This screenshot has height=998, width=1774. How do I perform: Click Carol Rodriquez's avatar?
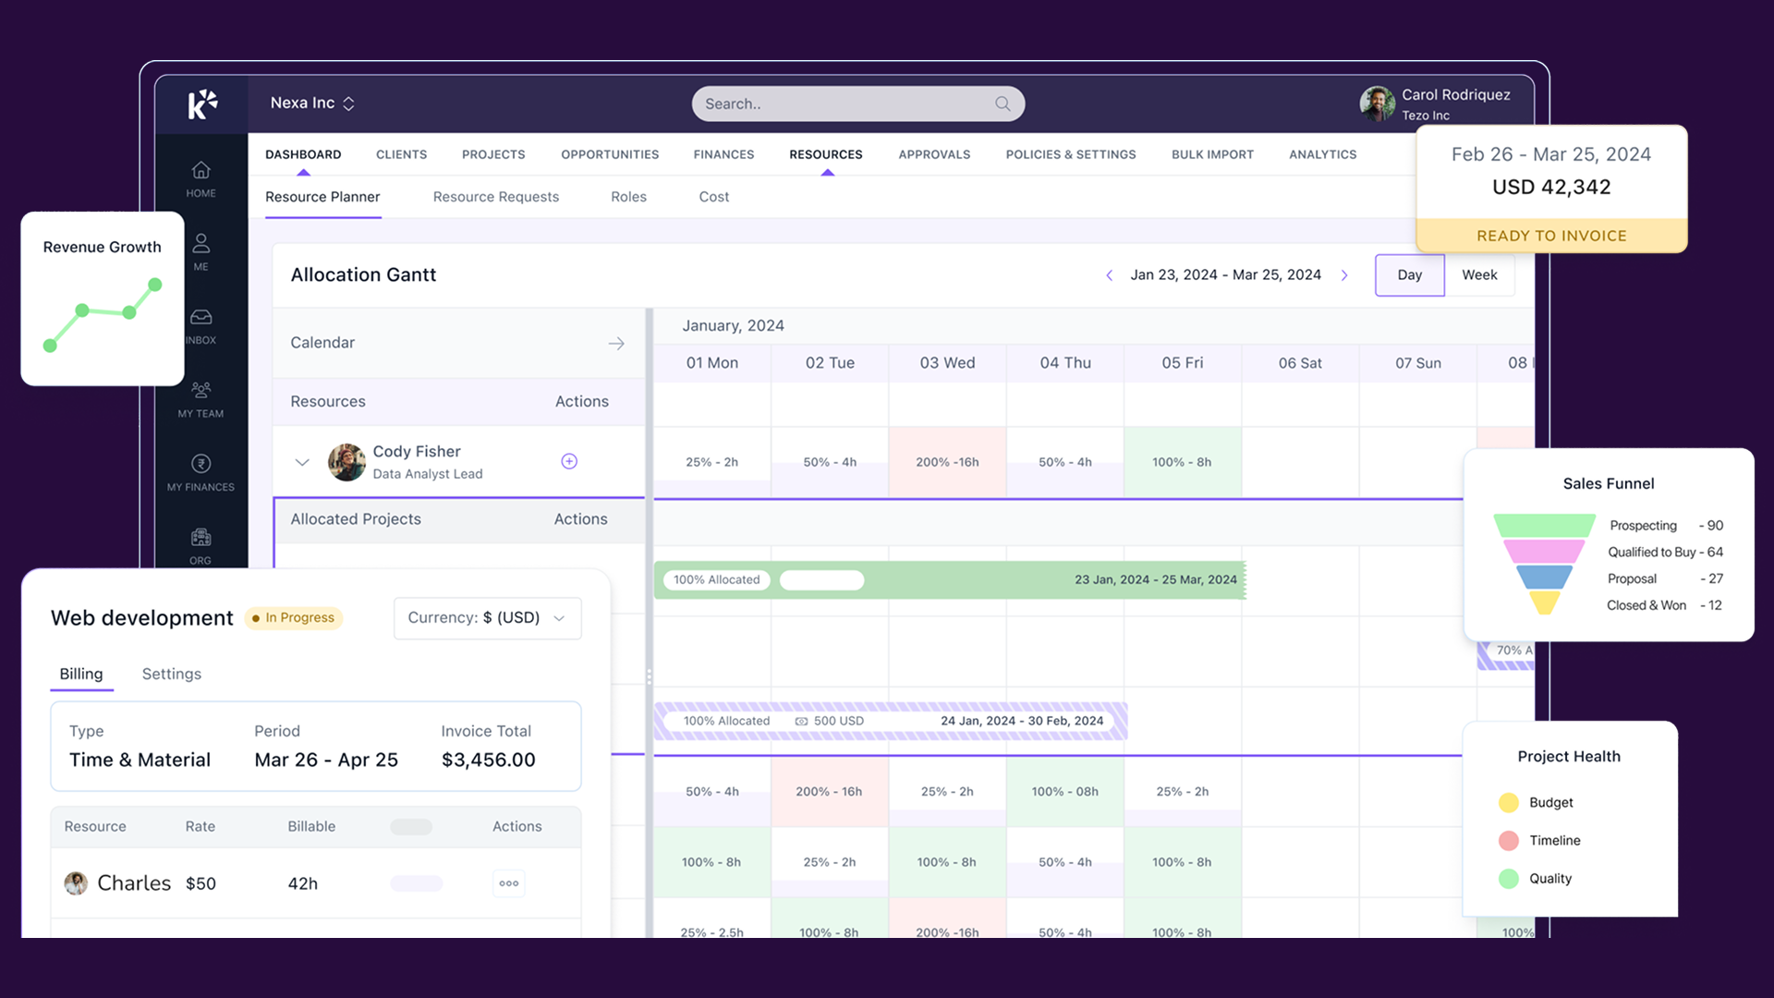pos(1377,103)
